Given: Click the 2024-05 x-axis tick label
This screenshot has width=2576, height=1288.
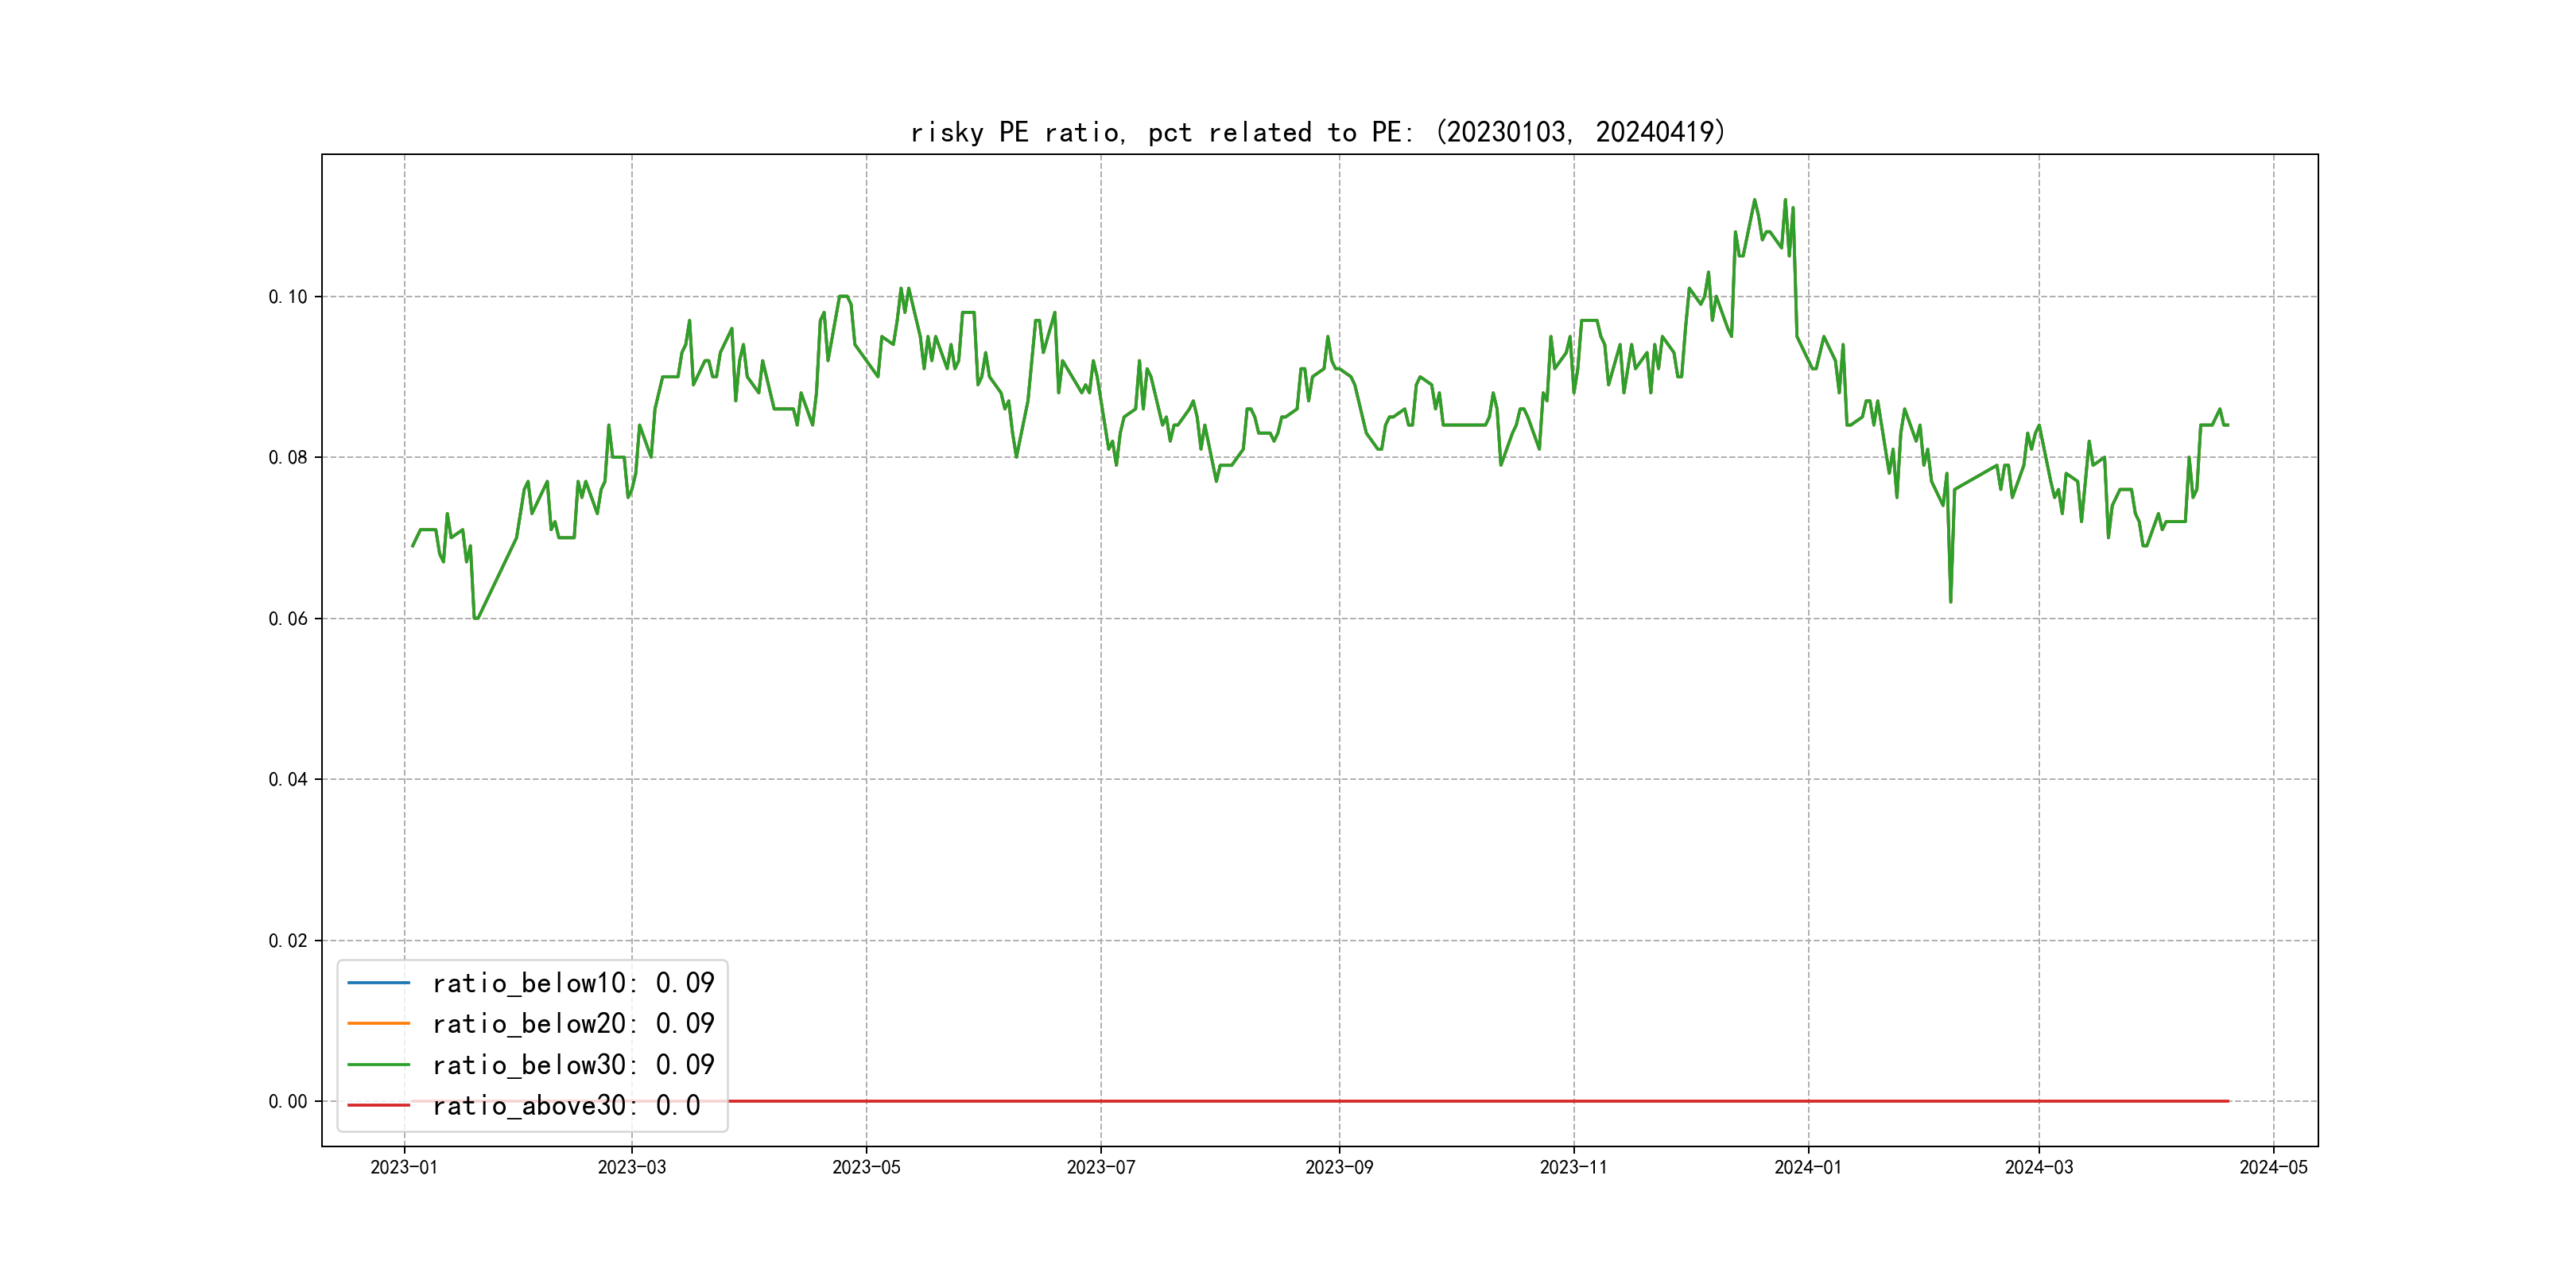Looking at the screenshot, I should [2273, 1167].
